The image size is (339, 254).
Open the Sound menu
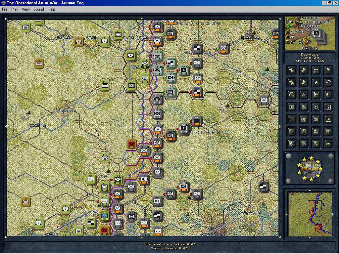click(38, 9)
